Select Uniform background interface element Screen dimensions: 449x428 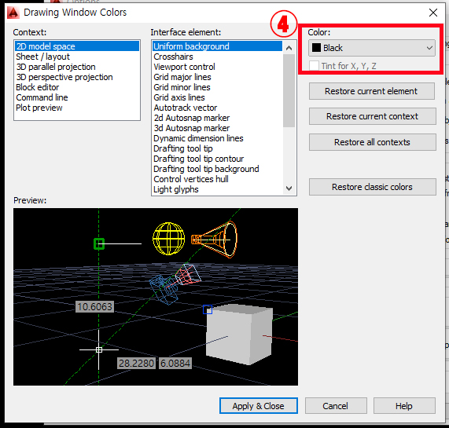click(217, 46)
